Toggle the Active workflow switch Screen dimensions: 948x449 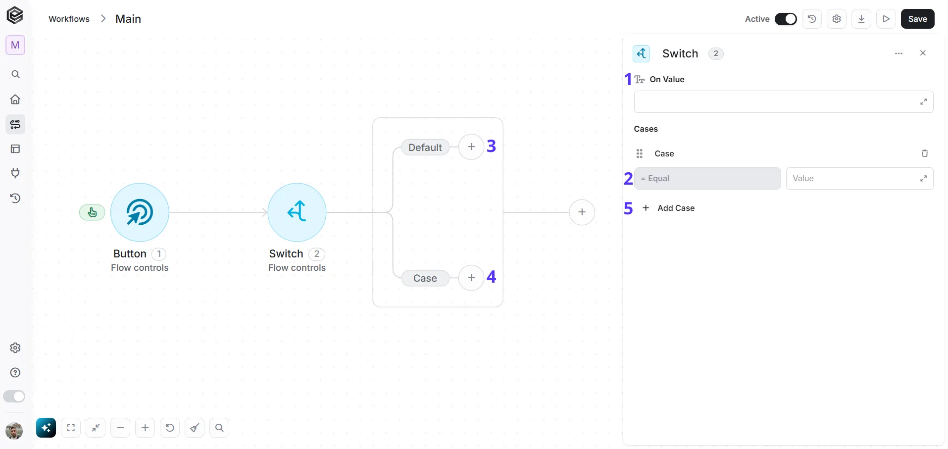click(786, 19)
